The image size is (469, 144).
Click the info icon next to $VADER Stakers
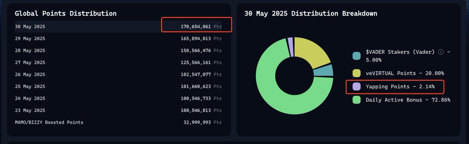(x=441, y=52)
